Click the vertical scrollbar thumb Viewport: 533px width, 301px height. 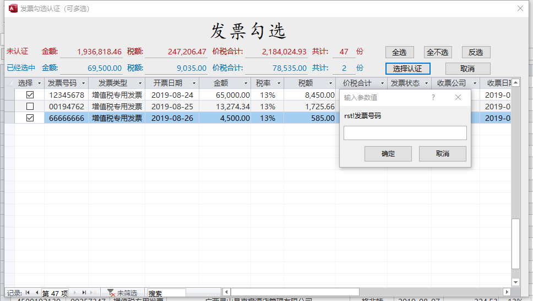516,244
